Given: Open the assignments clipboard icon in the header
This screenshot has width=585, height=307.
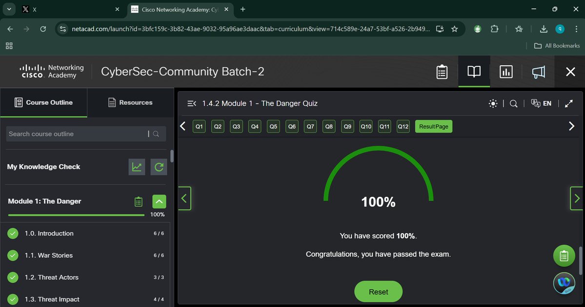Looking at the screenshot, I should [442, 71].
